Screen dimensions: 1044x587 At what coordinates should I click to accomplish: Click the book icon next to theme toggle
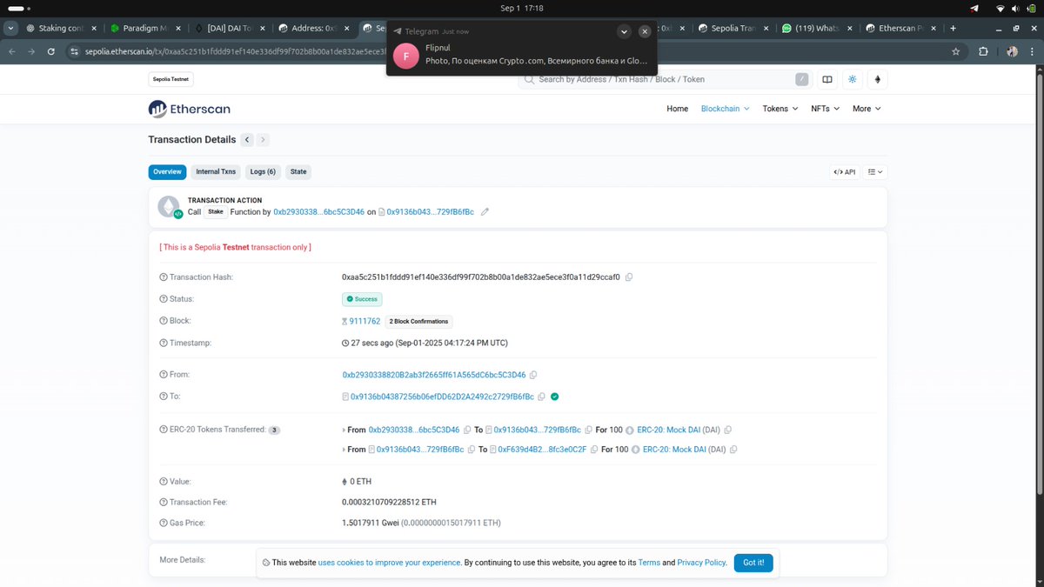tap(827, 79)
